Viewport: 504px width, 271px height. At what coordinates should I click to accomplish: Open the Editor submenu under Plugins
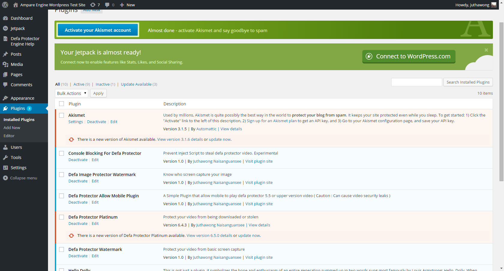tap(9, 136)
